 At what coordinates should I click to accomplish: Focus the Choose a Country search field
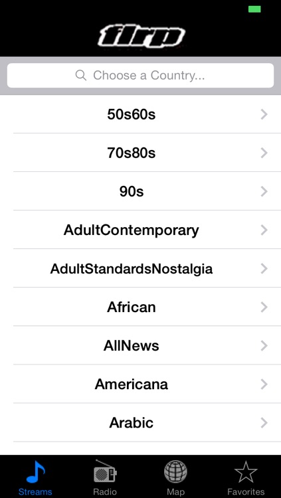point(141,75)
